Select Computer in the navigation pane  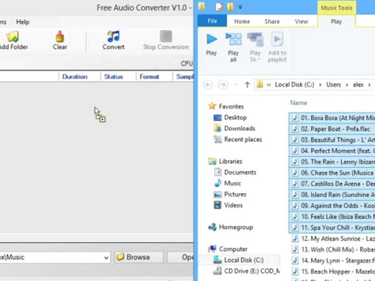(233, 249)
